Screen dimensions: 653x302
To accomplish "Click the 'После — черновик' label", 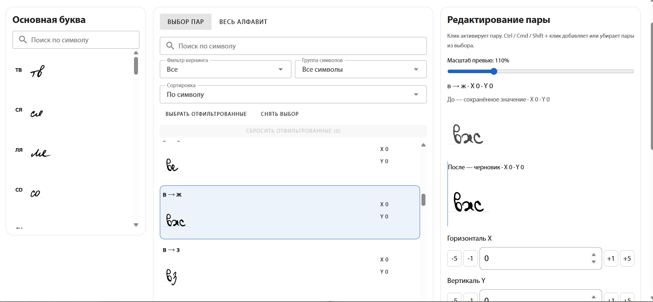I will [474, 167].
